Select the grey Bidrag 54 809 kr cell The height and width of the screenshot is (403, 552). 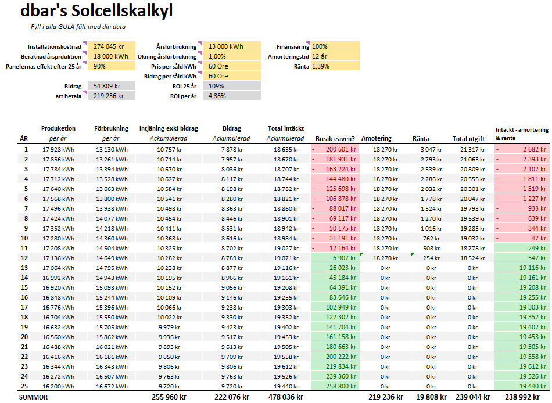[x=111, y=86]
